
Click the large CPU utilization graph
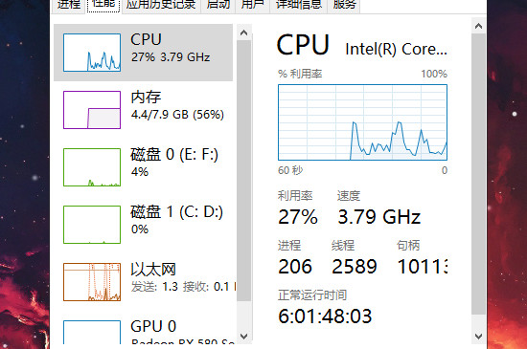(362, 122)
